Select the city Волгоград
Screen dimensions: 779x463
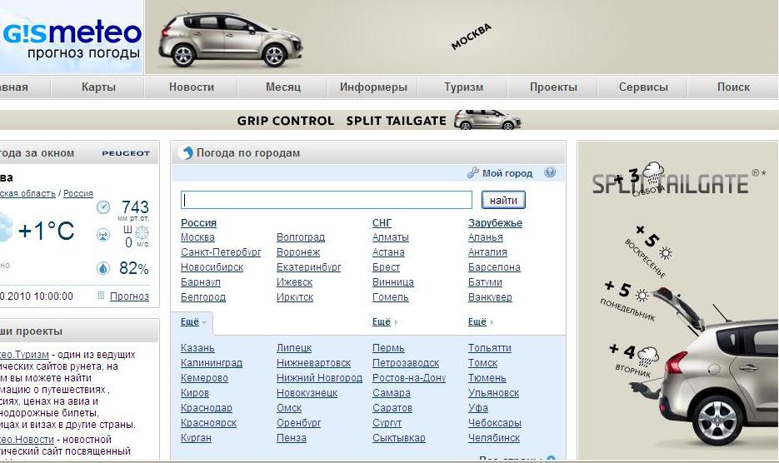(x=301, y=237)
